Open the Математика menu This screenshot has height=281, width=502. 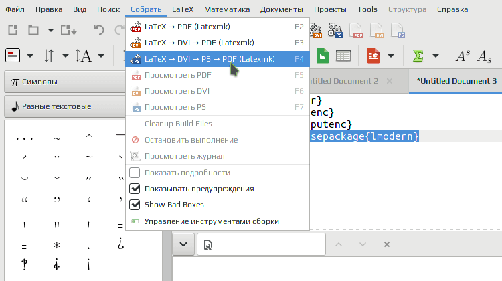227,9
